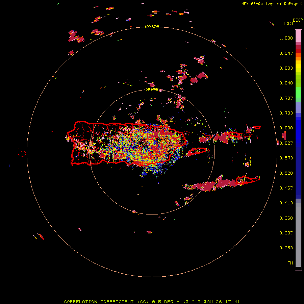Click the 0.307 scale value
Viewport: 304px width, 304px height.
[286, 233]
